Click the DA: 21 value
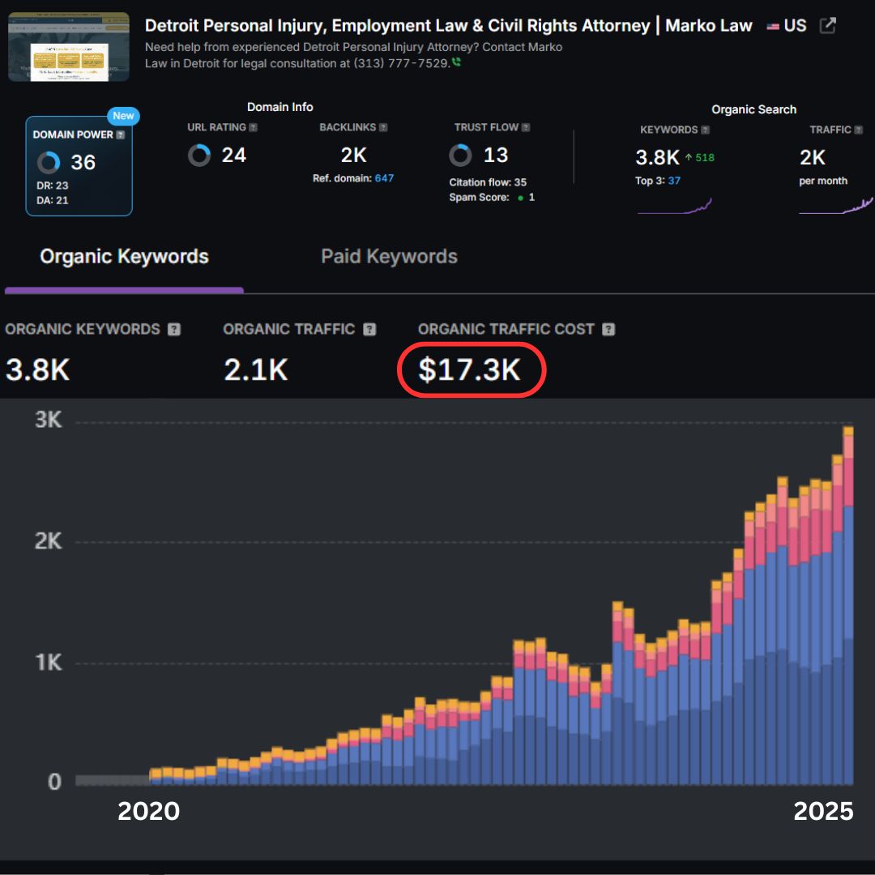Screen dimensions: 875x875 pos(53,200)
